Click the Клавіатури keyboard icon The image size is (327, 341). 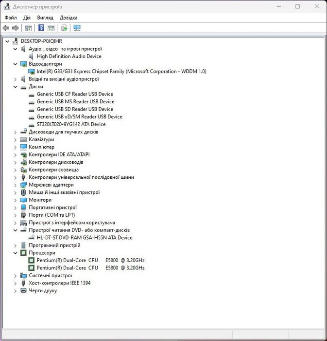pos(23,139)
